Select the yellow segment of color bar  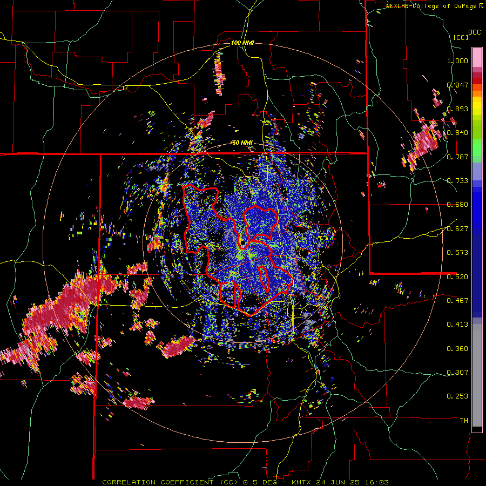coord(477,106)
